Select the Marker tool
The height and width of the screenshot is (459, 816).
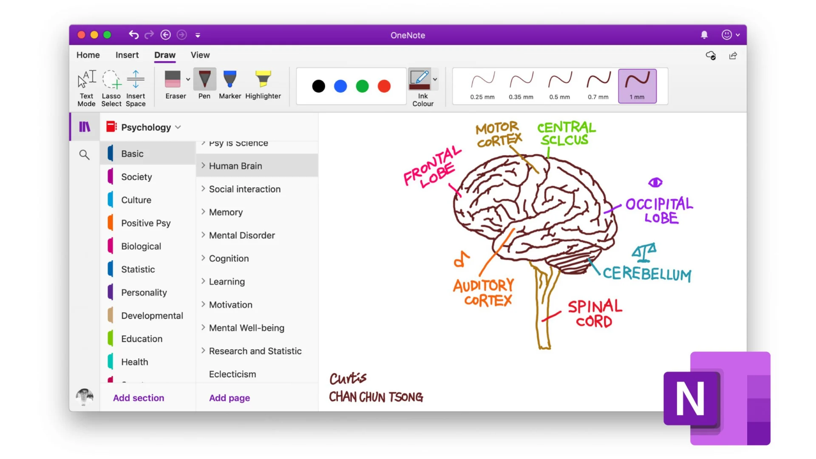(x=230, y=84)
